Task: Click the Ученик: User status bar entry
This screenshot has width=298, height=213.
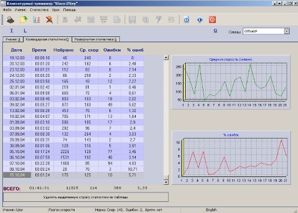Action: [13, 210]
